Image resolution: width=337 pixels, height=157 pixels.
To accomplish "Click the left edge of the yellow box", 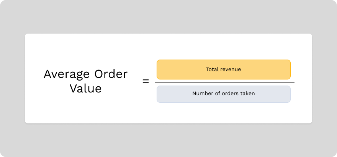I will (157, 69).
